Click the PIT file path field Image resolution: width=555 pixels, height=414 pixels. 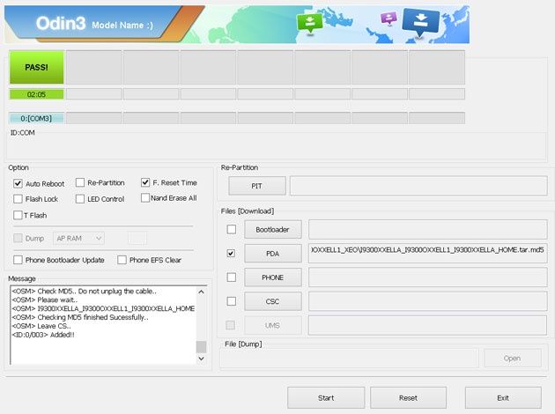[418, 186]
